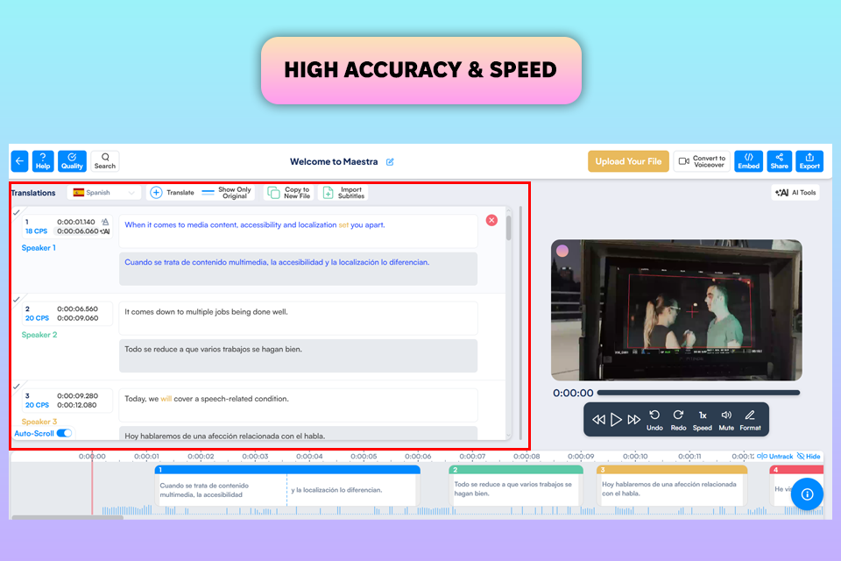Click the video progress bar
This screenshot has width=841, height=561.
click(x=698, y=393)
